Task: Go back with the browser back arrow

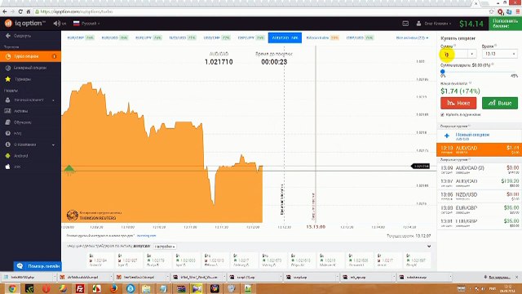Action: point(5,11)
